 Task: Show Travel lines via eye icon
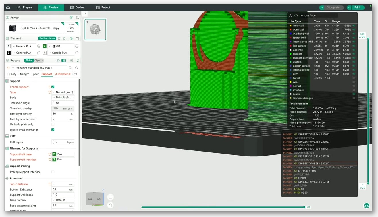354,78
